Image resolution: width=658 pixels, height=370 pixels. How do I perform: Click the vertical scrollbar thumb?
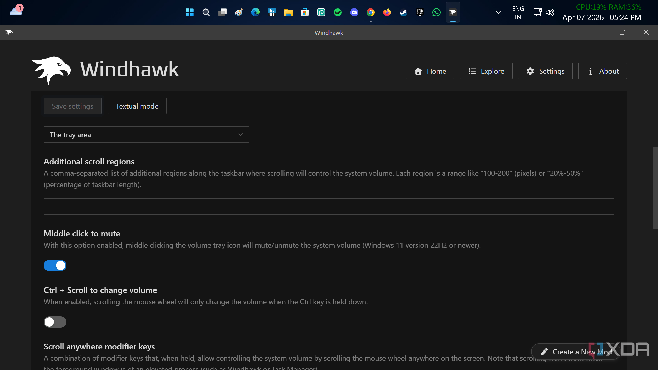[655, 188]
